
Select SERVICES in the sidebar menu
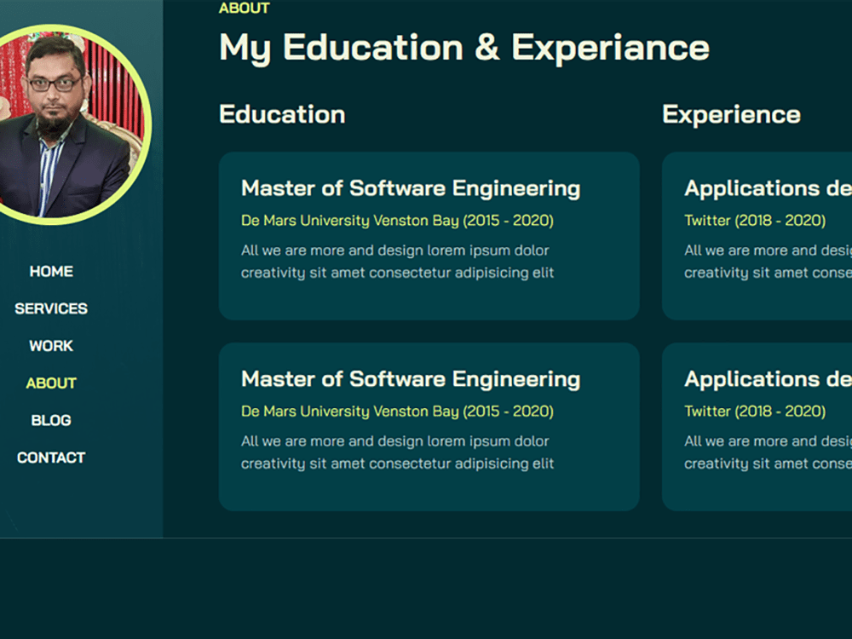tap(50, 308)
